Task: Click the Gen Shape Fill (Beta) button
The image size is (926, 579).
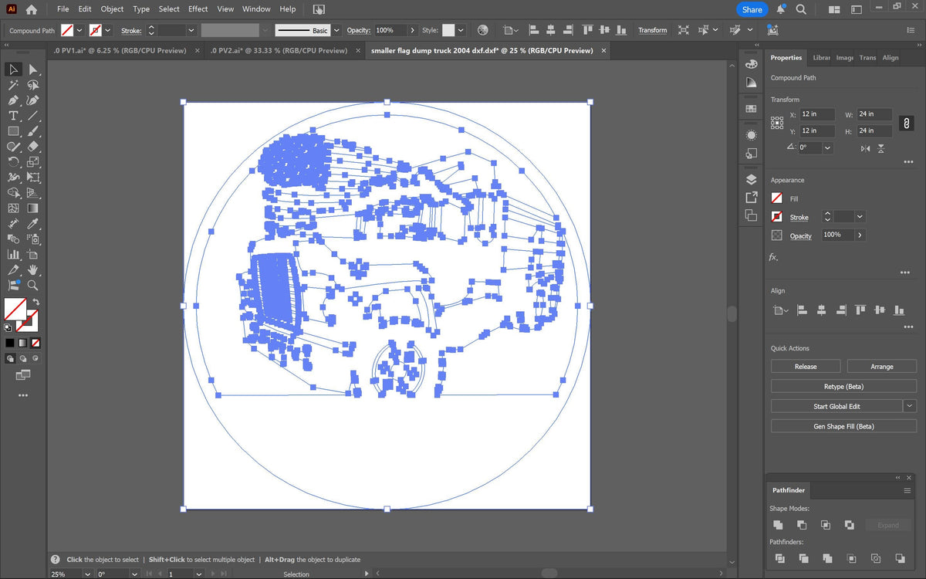Action: (843, 426)
